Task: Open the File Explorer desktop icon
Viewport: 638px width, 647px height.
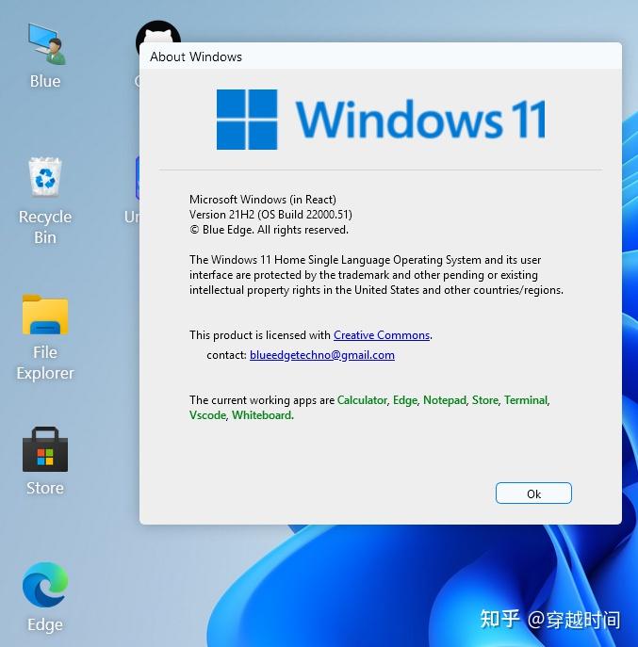Action: pyautogui.click(x=45, y=337)
